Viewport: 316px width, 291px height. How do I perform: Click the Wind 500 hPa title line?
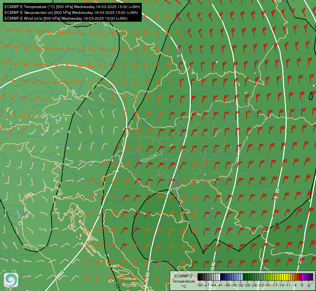66,18
